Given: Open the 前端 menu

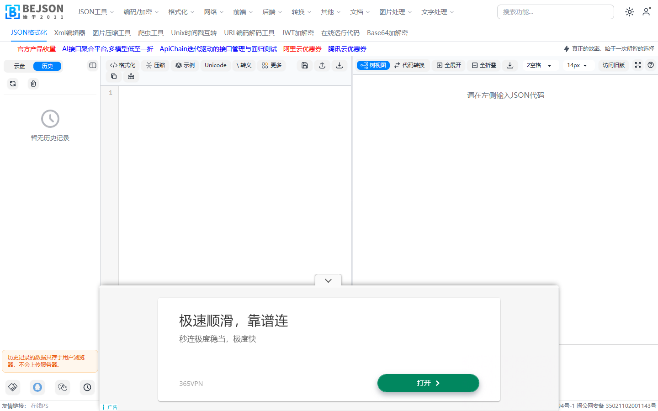Looking at the screenshot, I should coord(243,12).
